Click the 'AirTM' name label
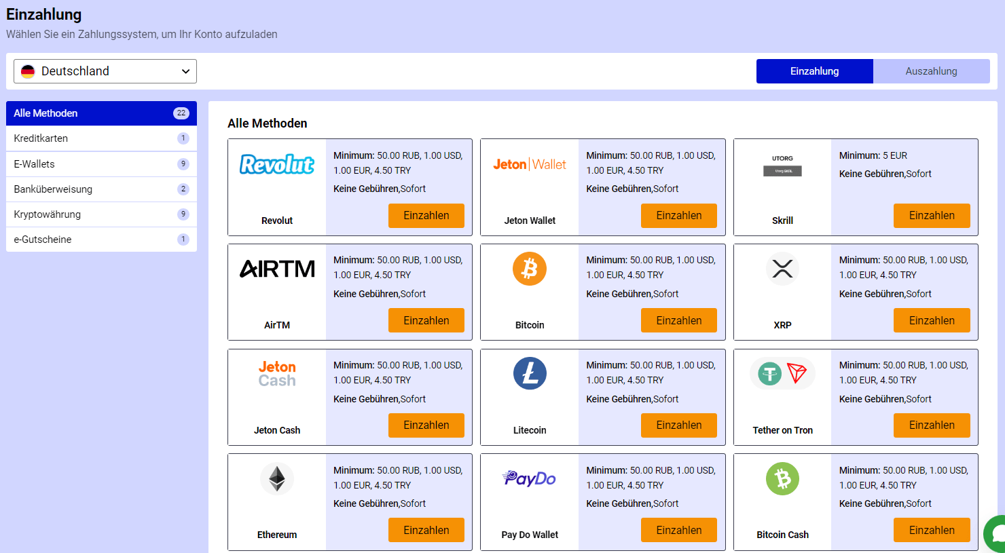 point(277,325)
